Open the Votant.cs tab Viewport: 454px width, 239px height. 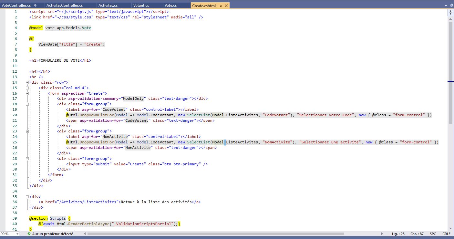tap(141, 5)
